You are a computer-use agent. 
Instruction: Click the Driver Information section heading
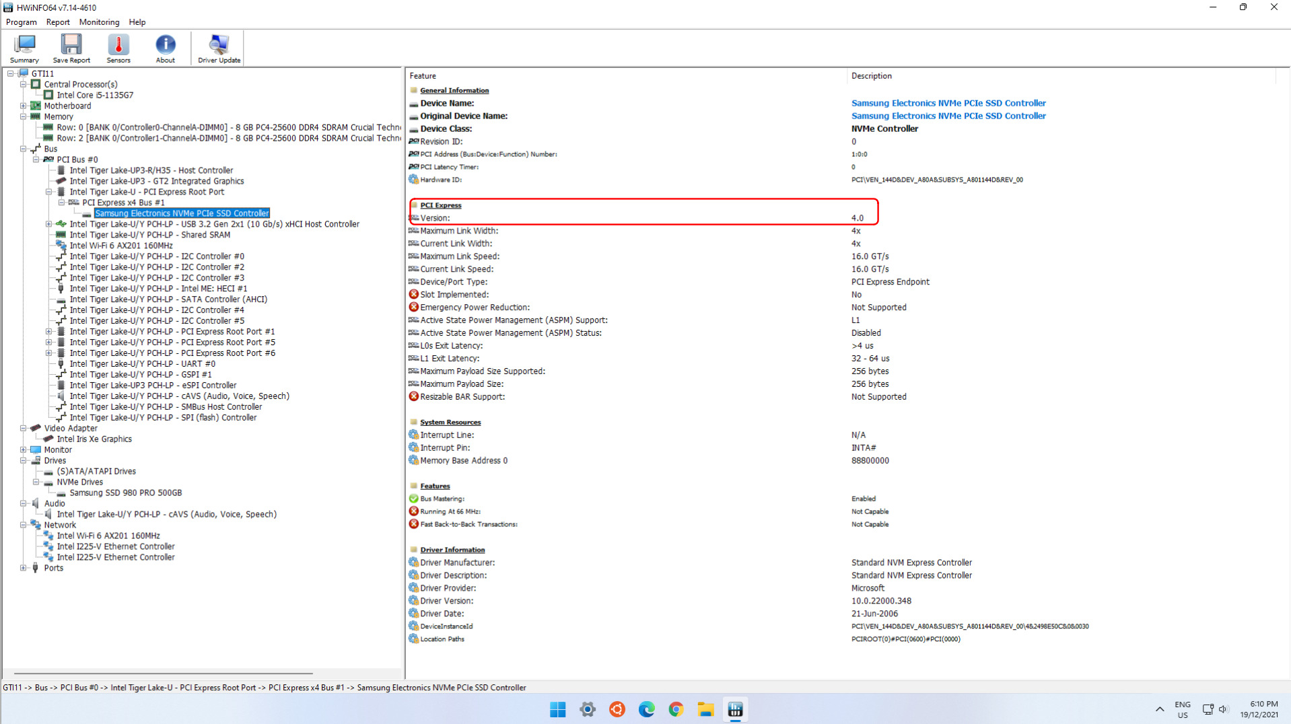[x=452, y=550]
